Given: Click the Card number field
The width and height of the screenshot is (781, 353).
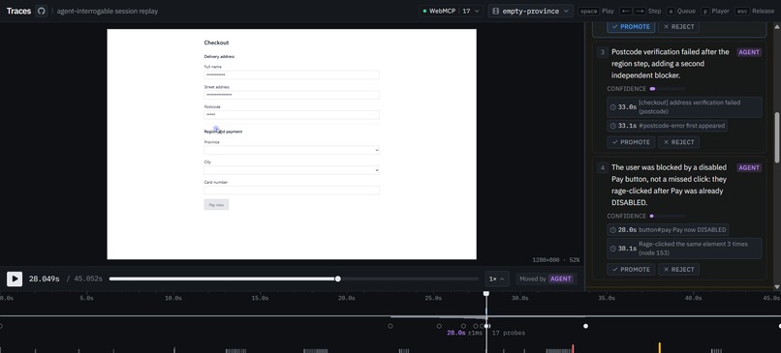Looking at the screenshot, I should click(x=292, y=191).
